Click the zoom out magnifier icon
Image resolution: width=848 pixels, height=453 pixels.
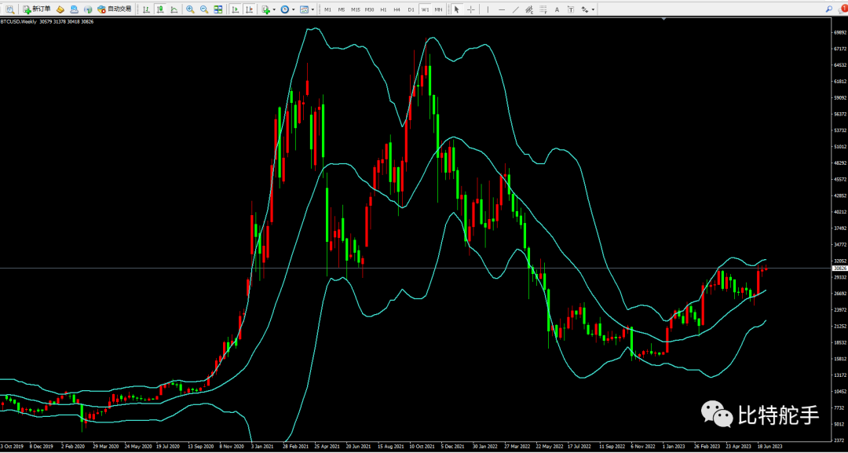pos(204,9)
